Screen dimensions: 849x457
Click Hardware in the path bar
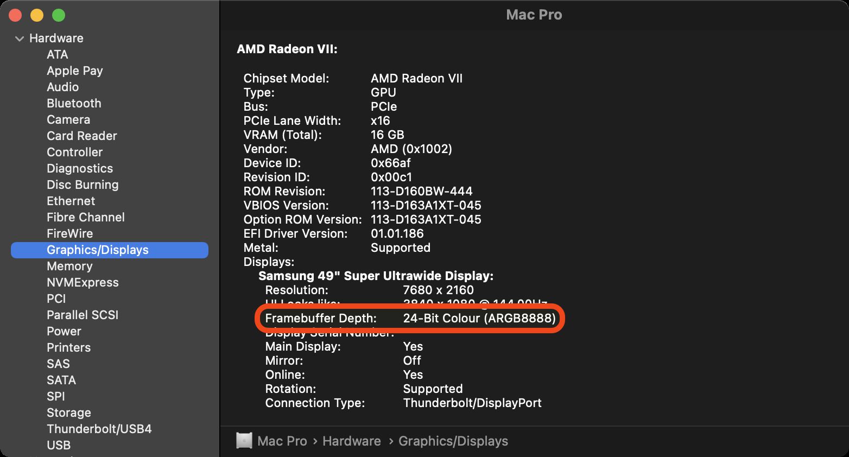click(x=352, y=441)
